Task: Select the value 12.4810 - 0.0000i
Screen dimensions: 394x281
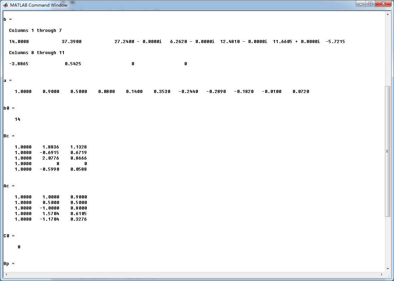Action: tap(243, 41)
